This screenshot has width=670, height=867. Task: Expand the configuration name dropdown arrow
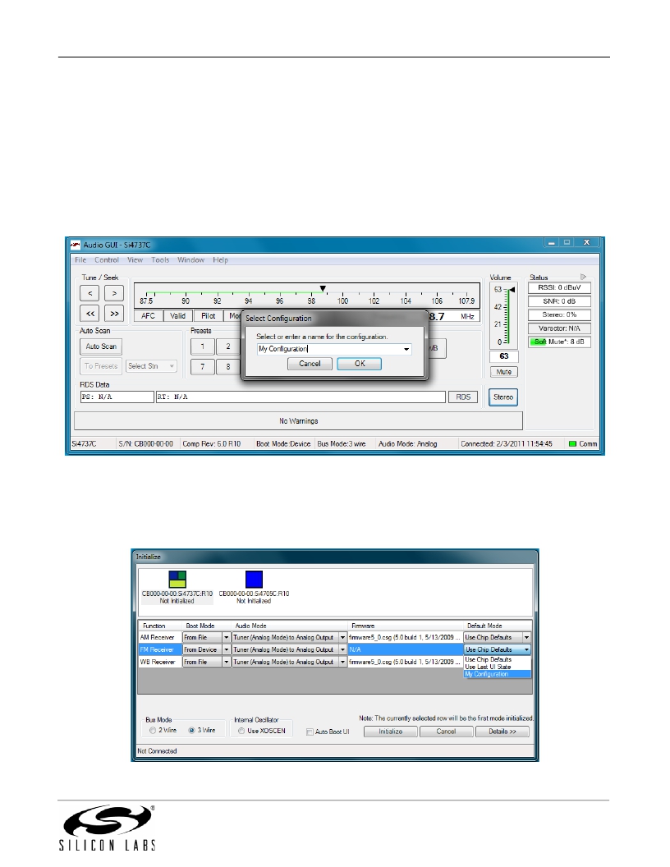coord(407,349)
